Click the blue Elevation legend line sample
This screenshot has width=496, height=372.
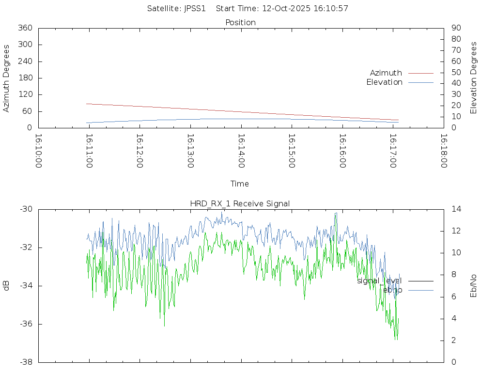coord(420,82)
